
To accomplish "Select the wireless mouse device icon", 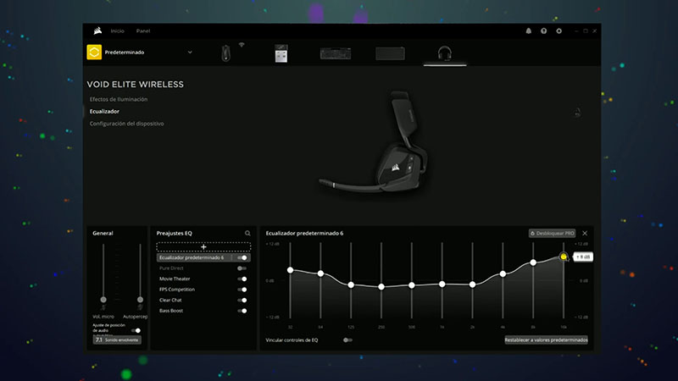I will 225,53.
